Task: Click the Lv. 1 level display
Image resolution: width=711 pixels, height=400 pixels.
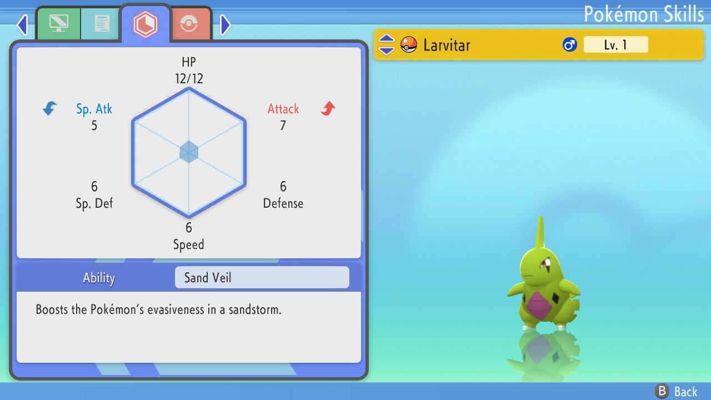Action: (x=615, y=44)
